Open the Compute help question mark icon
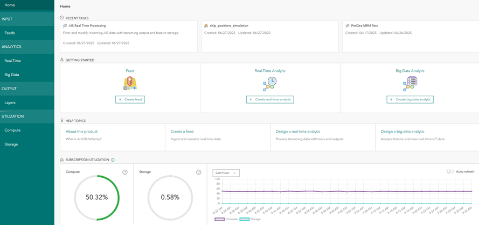479x225 pixels. [125, 172]
